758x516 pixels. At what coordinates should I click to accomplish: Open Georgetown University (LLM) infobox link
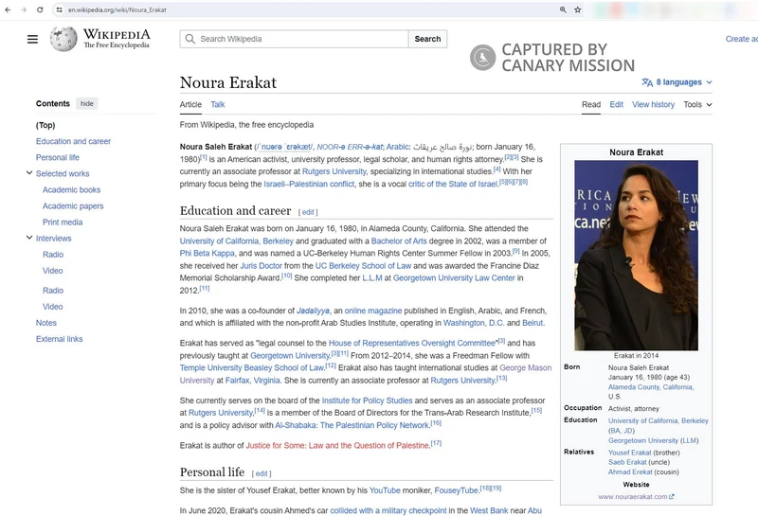(x=643, y=440)
